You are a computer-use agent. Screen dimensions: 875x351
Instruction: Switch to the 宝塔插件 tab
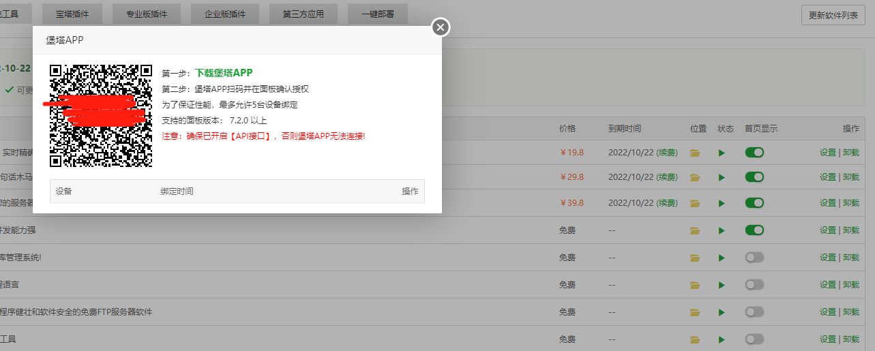tap(72, 14)
